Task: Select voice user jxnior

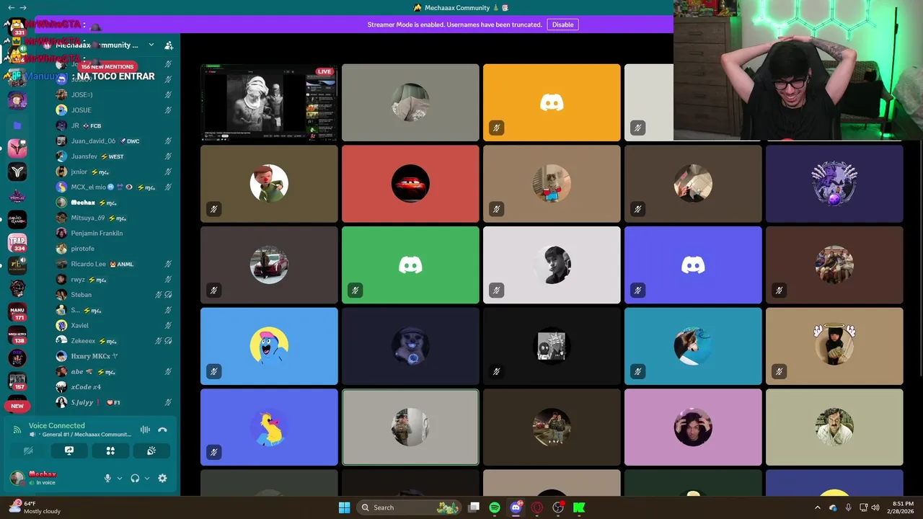Action: tap(115, 172)
